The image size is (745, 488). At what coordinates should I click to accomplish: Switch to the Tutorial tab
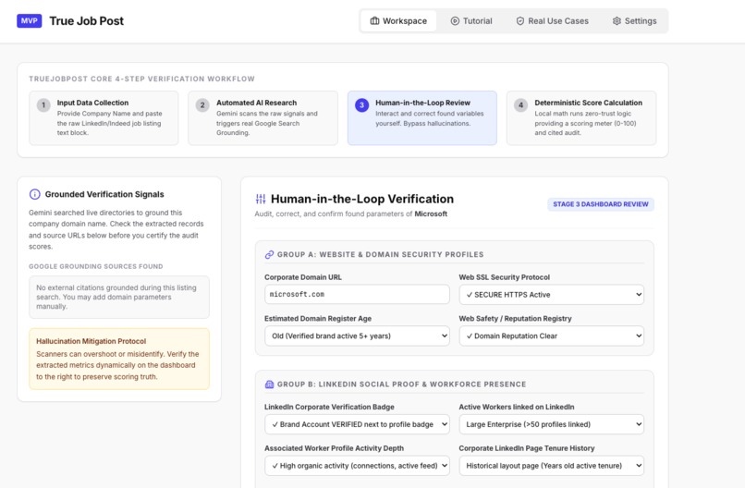[471, 21]
